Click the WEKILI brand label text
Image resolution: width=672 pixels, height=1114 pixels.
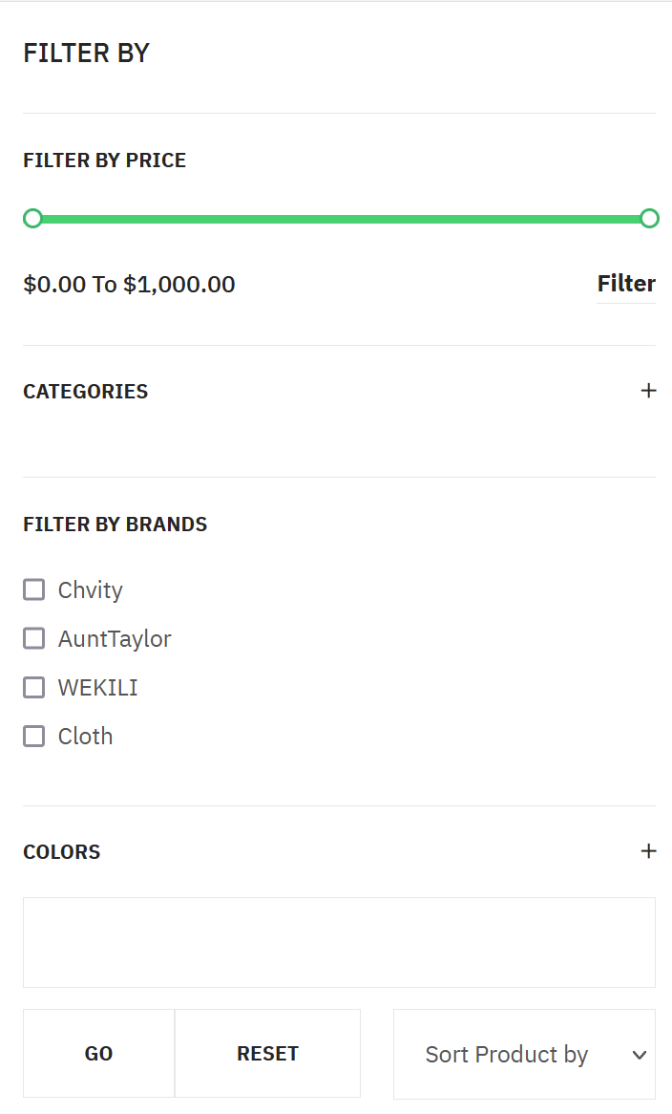pos(97,688)
